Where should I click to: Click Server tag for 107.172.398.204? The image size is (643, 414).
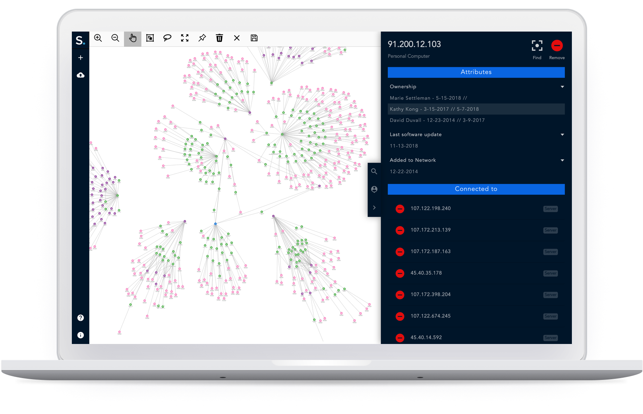tap(550, 295)
